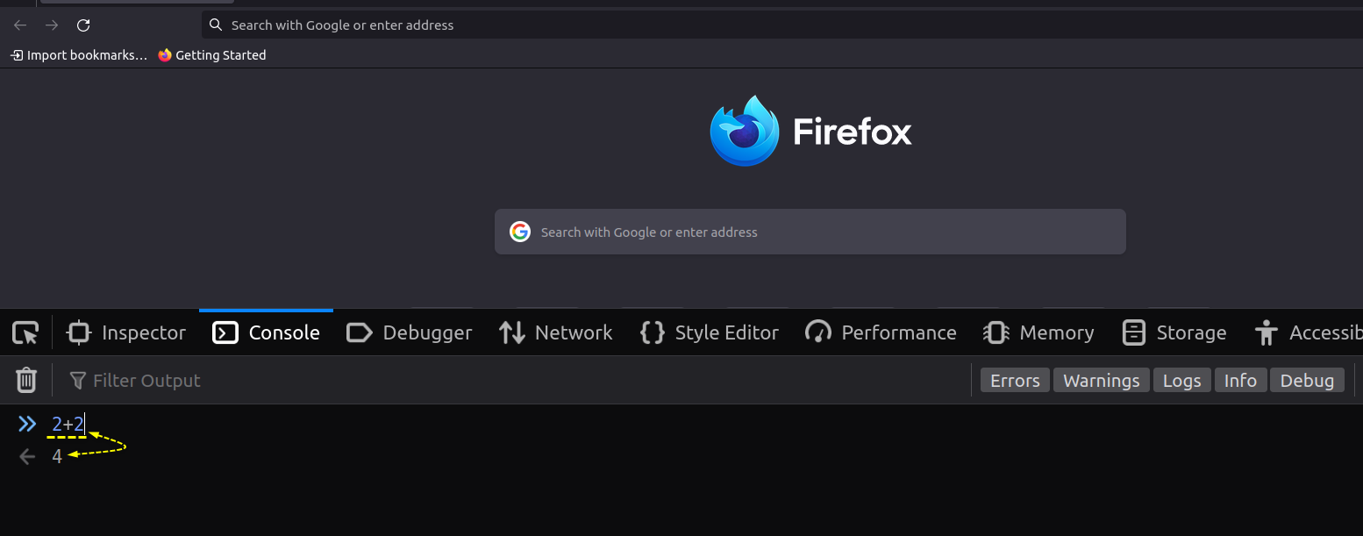Screen dimensions: 1363x536
Task: Toggle the Errors filter
Action: point(1015,380)
